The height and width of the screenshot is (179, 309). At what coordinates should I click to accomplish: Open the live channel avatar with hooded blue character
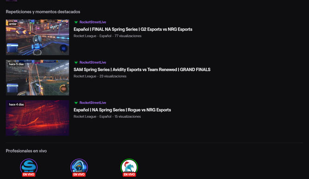(79, 167)
